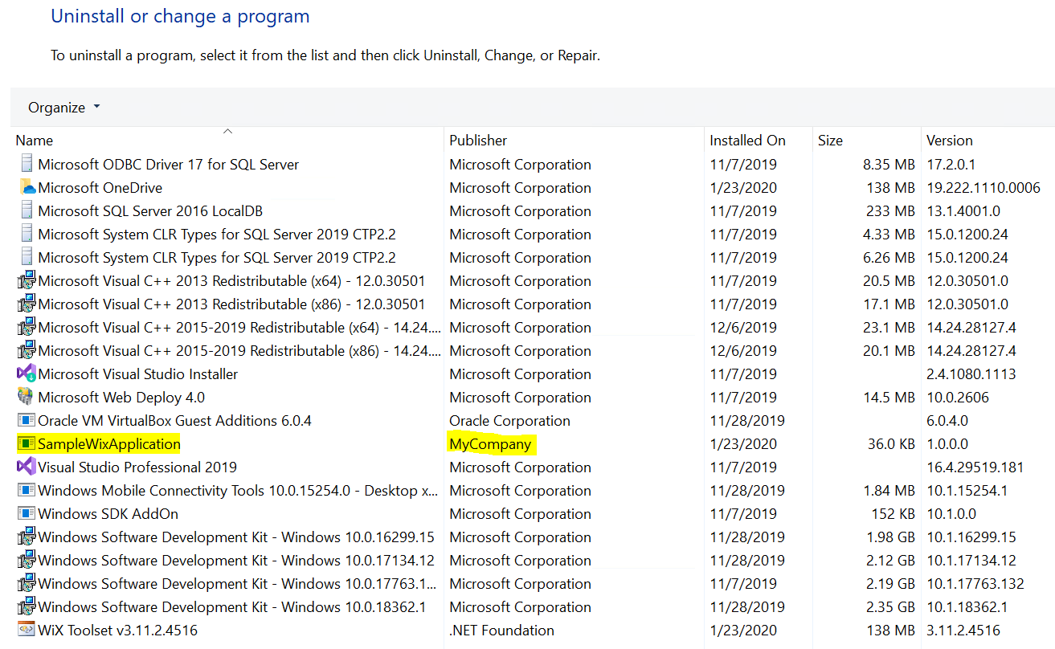Sort programs by Publisher column header
The width and height of the screenshot is (1055, 649).
(478, 141)
